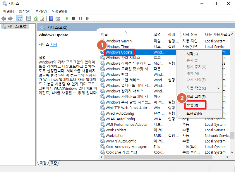
Task: Click the gear icon beside Xbox Accessory Management
Action: (103, 147)
